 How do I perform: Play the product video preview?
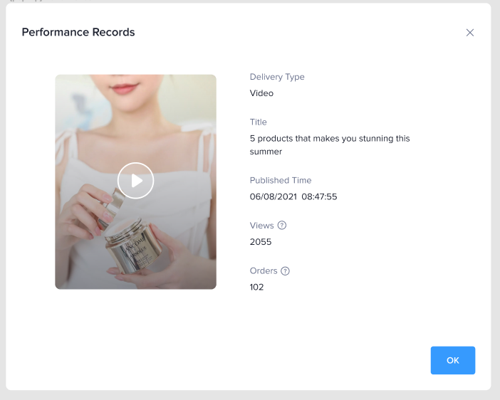135,181
